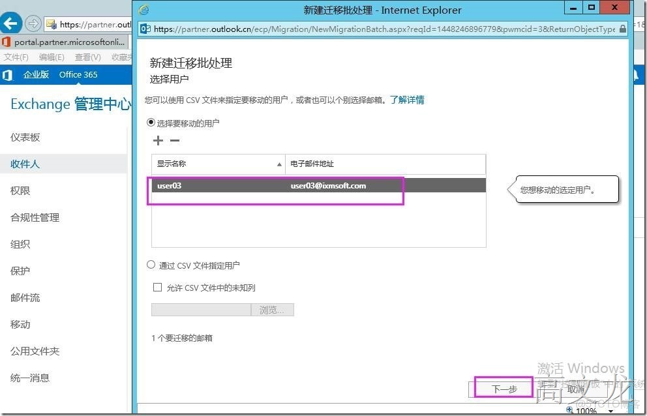Click the speech bubble tip icon beside the user list

point(509,188)
